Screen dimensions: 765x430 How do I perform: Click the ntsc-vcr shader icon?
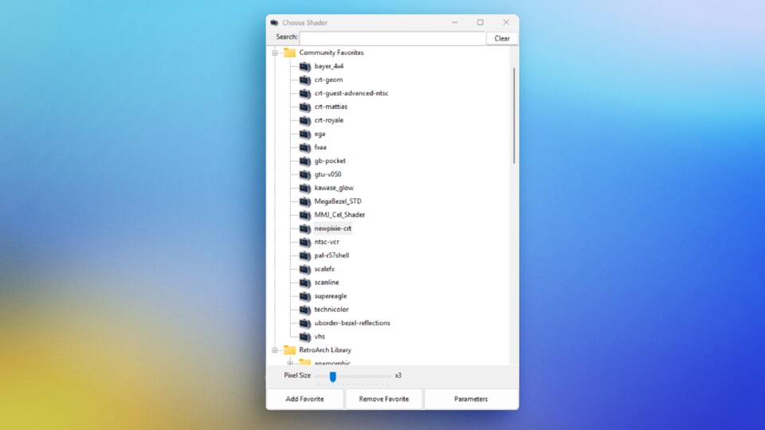[x=305, y=242]
